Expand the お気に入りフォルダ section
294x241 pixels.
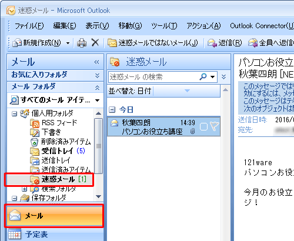click(x=97, y=75)
